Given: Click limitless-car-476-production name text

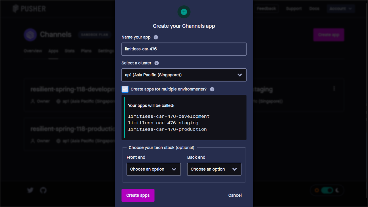Looking at the screenshot, I should pyautogui.click(x=167, y=129).
